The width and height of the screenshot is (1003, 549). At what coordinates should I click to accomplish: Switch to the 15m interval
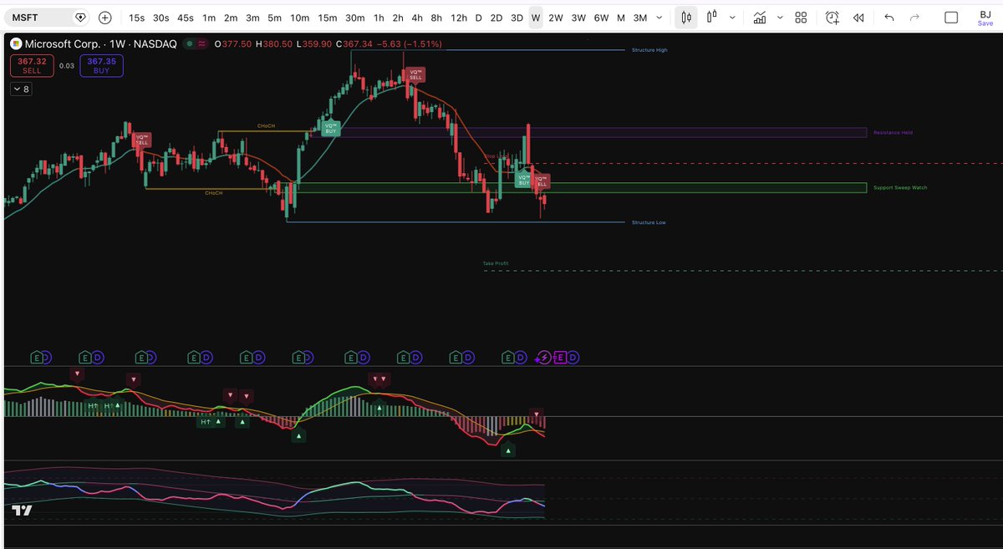[x=328, y=18]
